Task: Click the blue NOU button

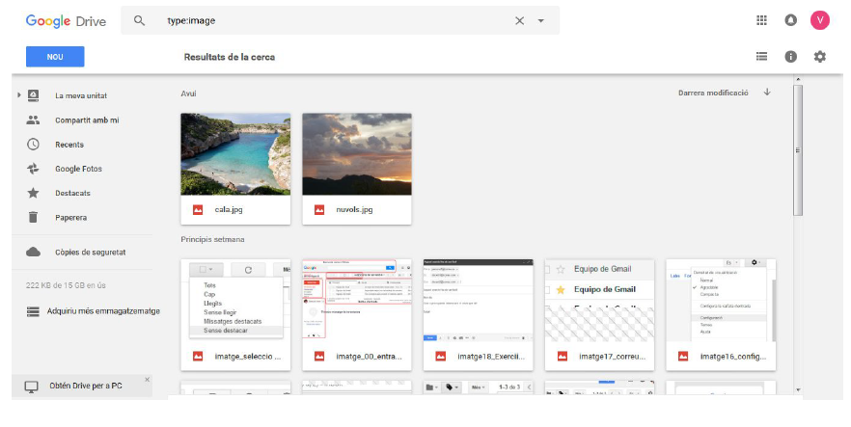Action: [55, 57]
